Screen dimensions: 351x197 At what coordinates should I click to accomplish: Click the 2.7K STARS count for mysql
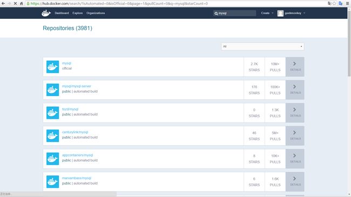254,67
